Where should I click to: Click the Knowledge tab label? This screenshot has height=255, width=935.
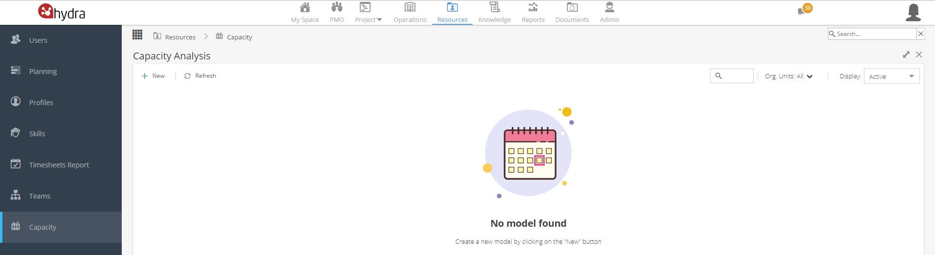[495, 20]
